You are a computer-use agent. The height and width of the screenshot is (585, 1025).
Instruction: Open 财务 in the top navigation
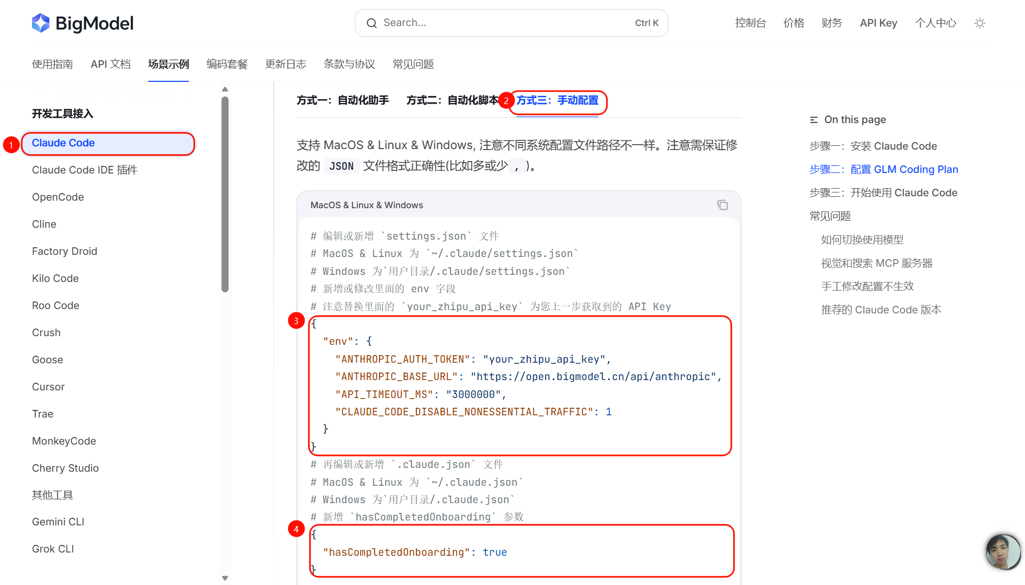tap(832, 23)
